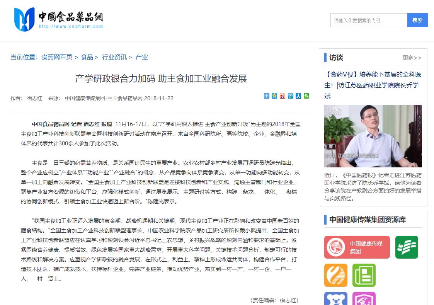The image size is (434, 305).
Task: Click the 中国健康传媒集团 red banner button
Action: tap(357, 247)
